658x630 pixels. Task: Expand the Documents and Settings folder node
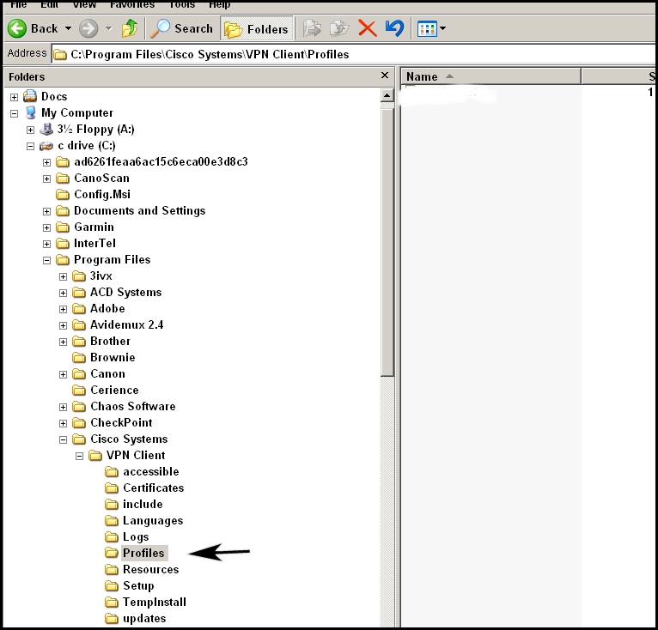tap(46, 211)
